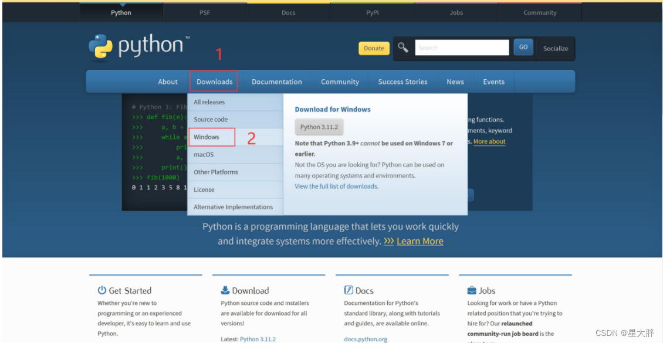The width and height of the screenshot is (663, 343).
Task: Open the About navigation menu
Action: pos(168,81)
